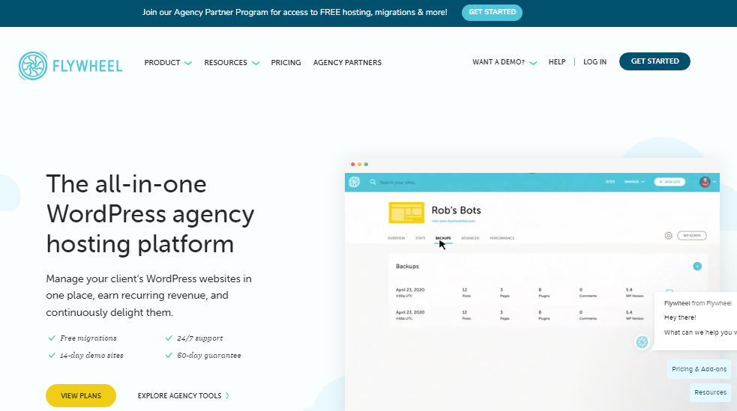The image size is (737, 411).
Task: Expand the Product menu chevron
Action: pyautogui.click(x=188, y=63)
